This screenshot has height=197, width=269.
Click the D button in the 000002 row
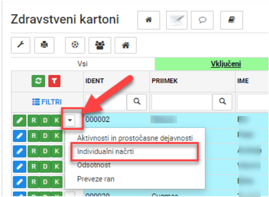(45, 120)
